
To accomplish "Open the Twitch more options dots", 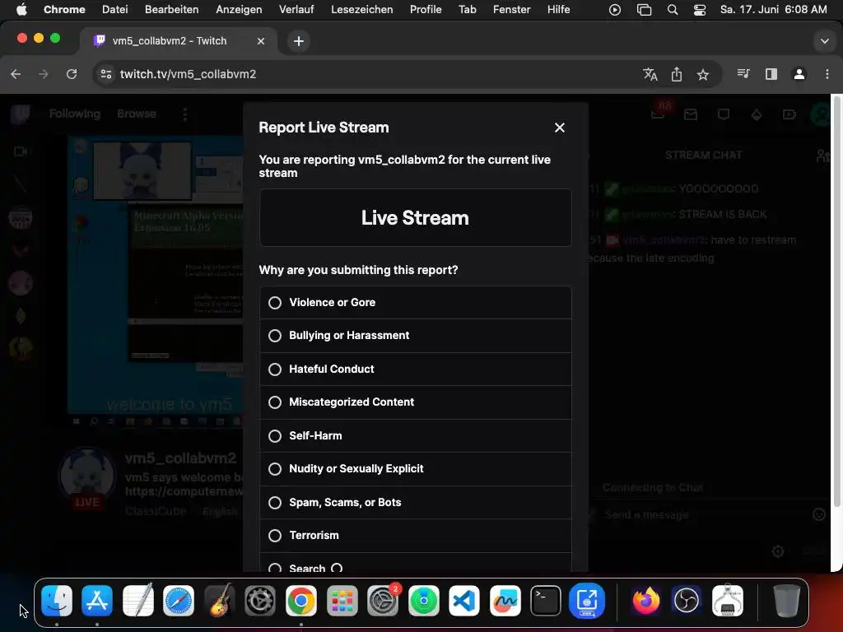I will point(185,114).
